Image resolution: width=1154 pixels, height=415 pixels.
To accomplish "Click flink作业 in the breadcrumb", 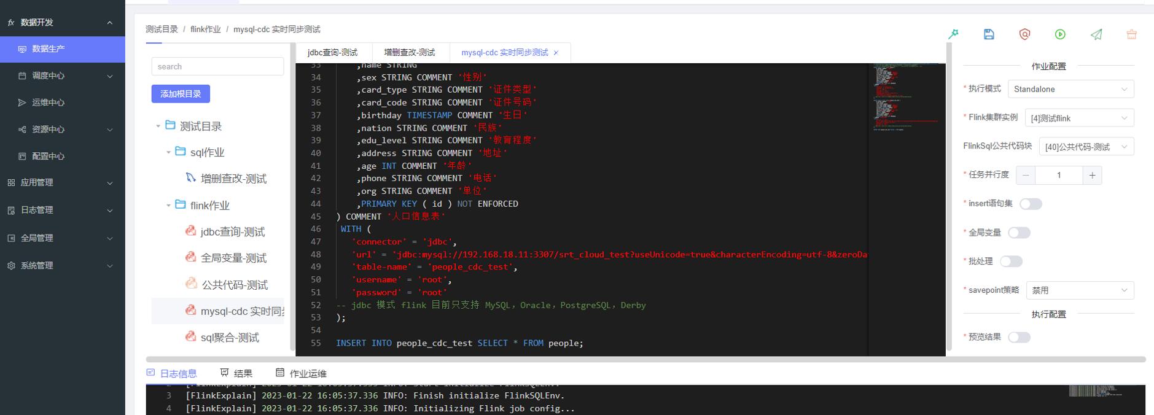I will click(x=205, y=29).
